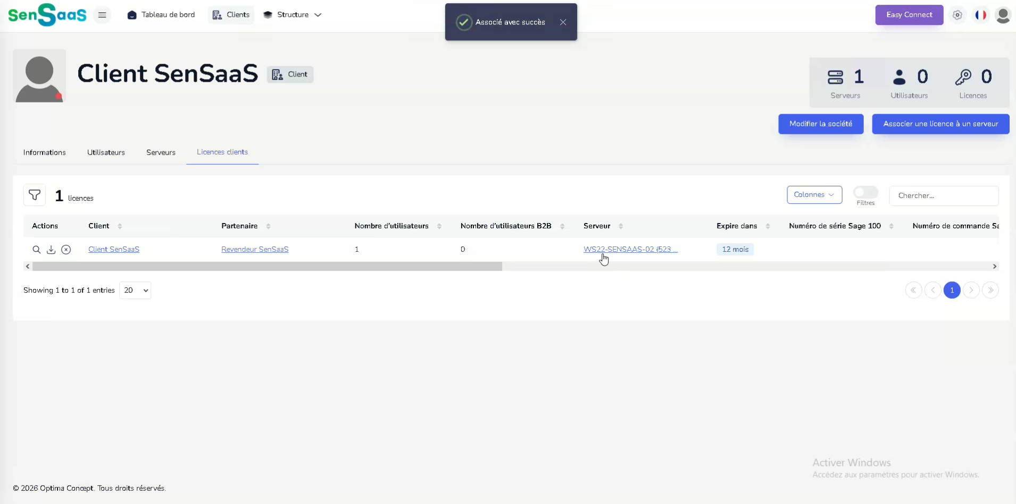The height and width of the screenshot is (504, 1016).
Task: Switch to the Informations tab
Action: click(x=45, y=153)
